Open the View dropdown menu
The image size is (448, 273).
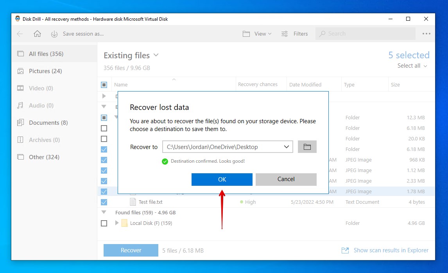(263, 34)
